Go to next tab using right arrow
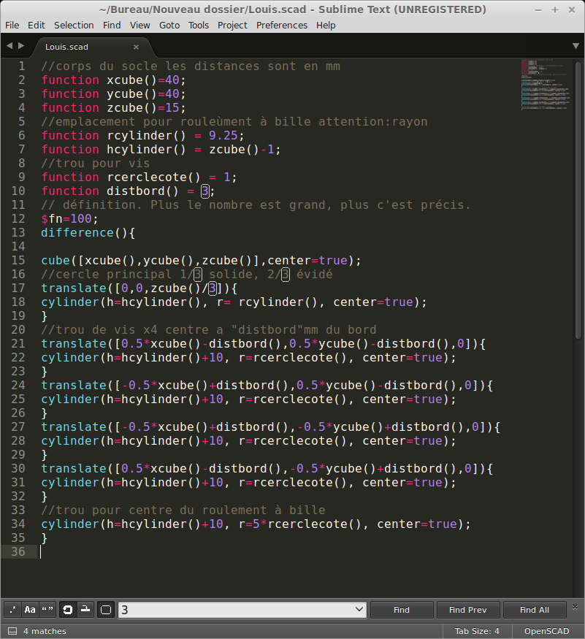 (21, 46)
